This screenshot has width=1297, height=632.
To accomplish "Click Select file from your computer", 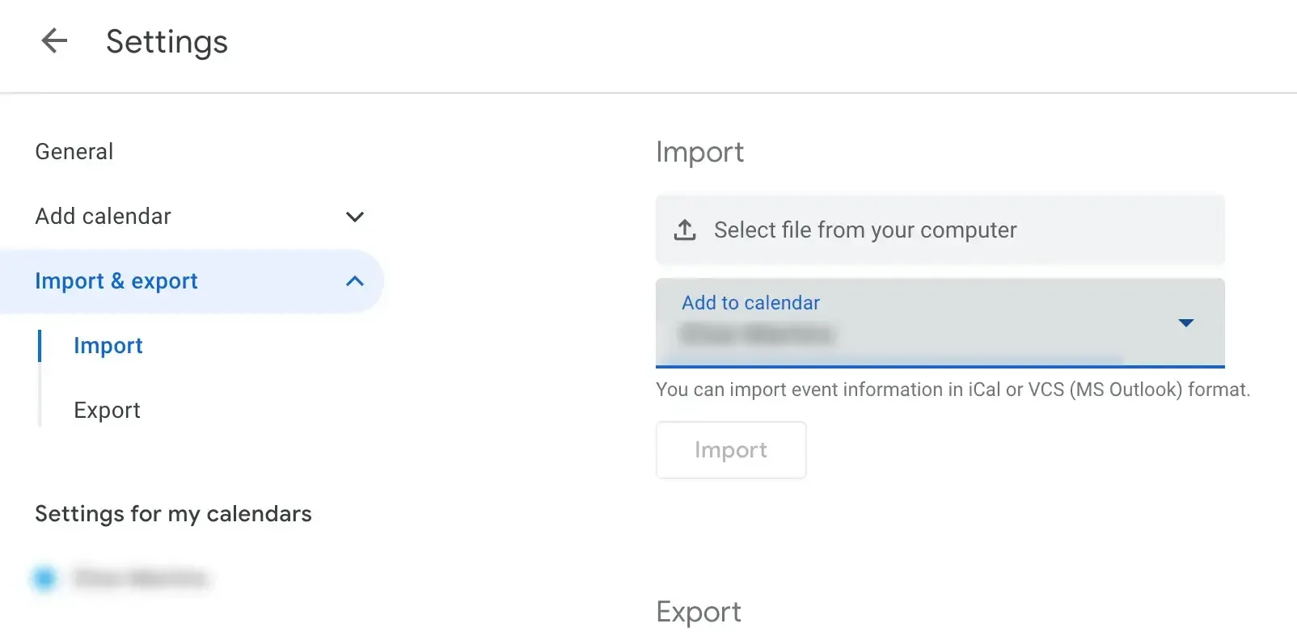I will pos(864,230).
